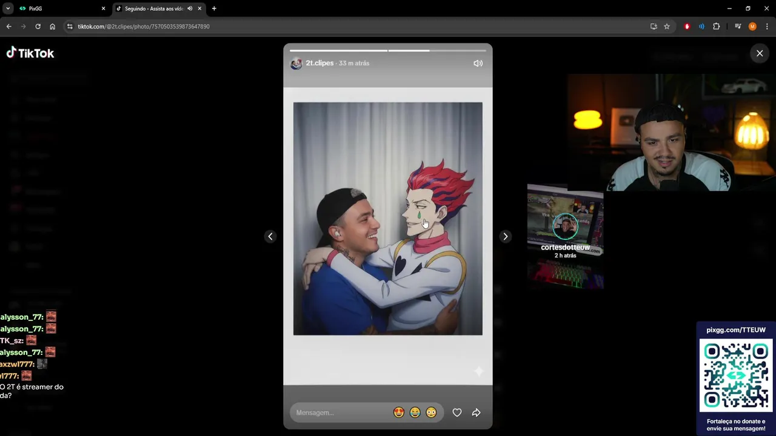Click the TikTok logo
The image size is (776, 436).
click(x=30, y=53)
